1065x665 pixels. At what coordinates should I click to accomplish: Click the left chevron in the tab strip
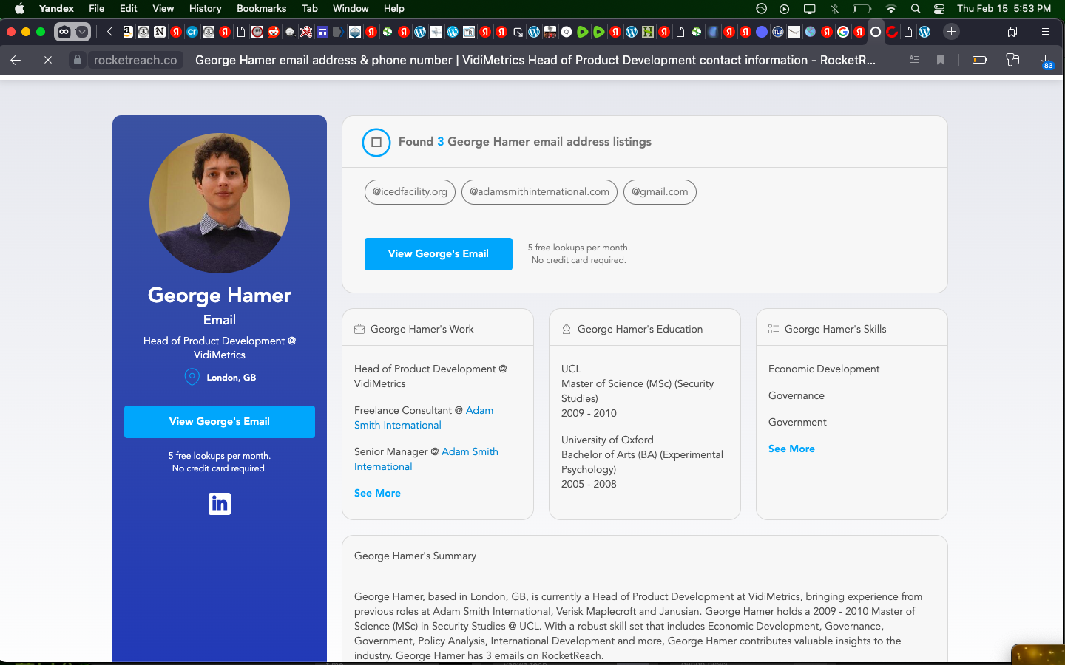pos(109,32)
